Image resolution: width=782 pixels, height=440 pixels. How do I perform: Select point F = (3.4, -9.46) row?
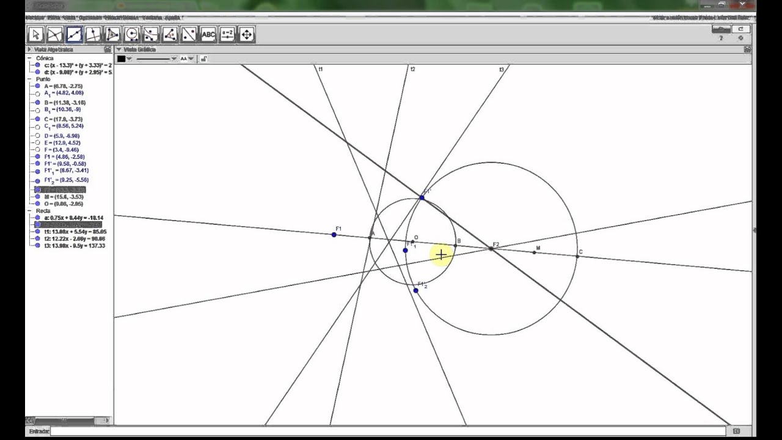[x=61, y=150]
